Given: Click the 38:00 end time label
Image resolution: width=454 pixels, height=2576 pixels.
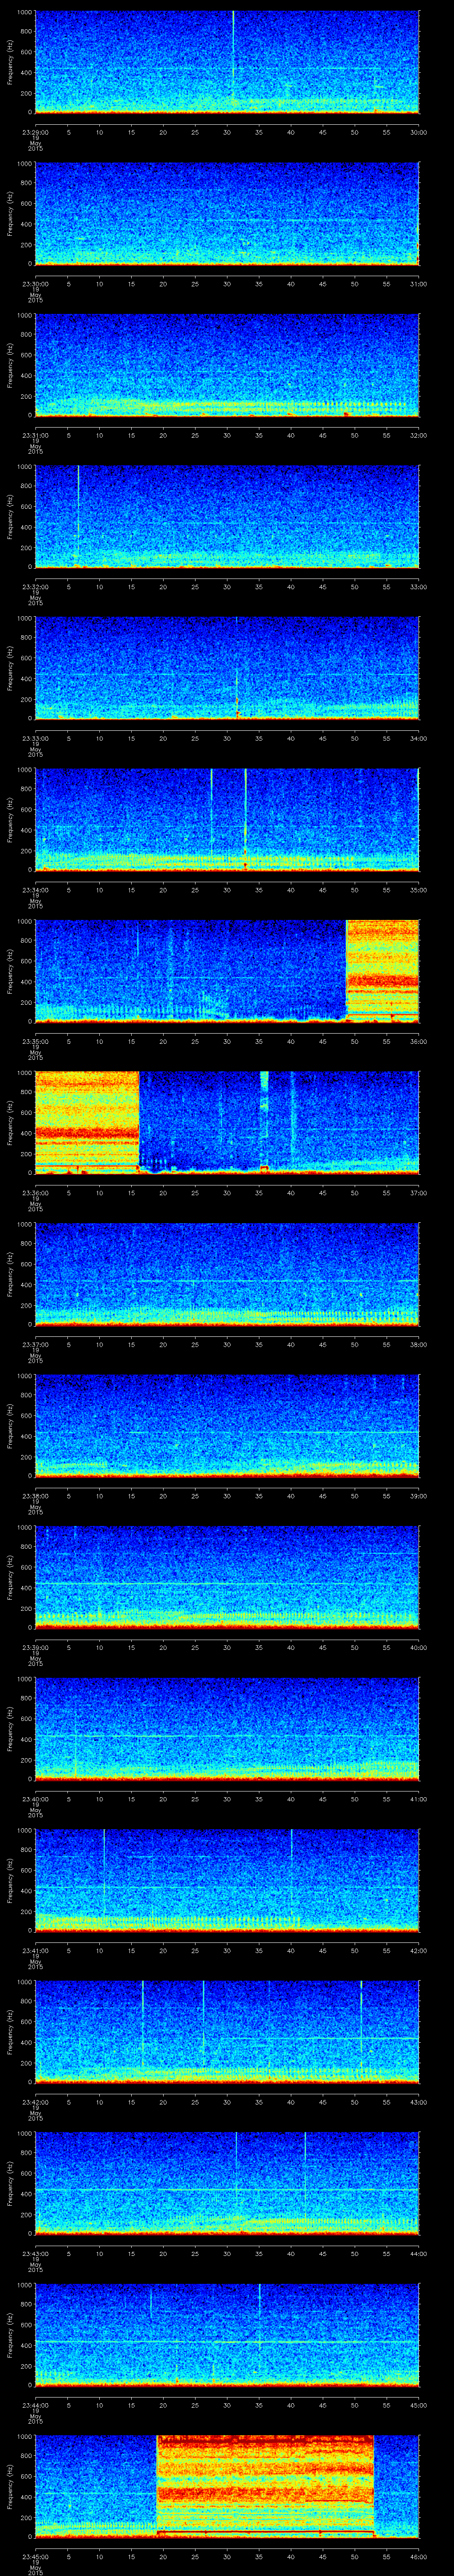Looking at the screenshot, I should pyautogui.click(x=419, y=1345).
